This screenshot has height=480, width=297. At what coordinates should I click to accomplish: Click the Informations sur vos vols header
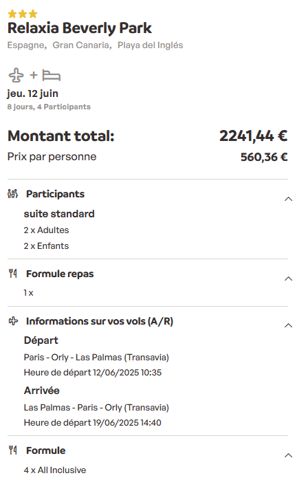point(100,321)
